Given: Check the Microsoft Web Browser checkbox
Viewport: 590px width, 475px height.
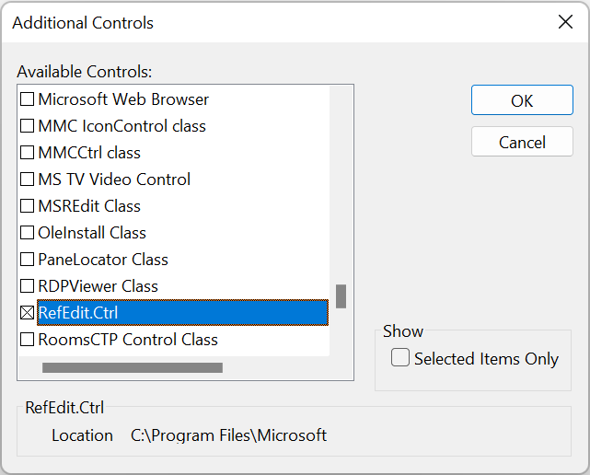Looking at the screenshot, I should [27, 99].
